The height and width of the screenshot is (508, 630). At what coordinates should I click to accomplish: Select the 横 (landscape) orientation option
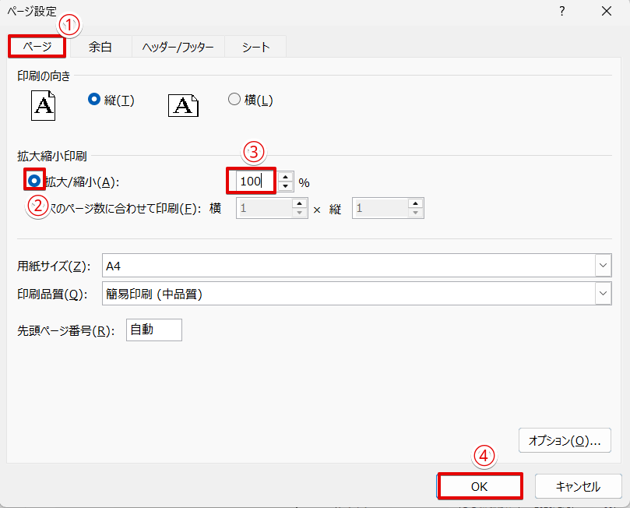point(235,99)
